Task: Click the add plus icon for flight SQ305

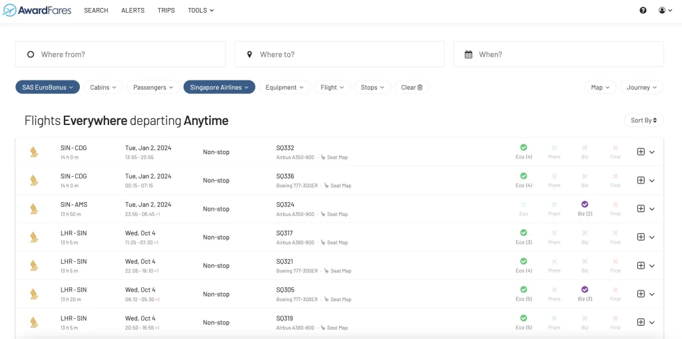Action: coord(641,294)
